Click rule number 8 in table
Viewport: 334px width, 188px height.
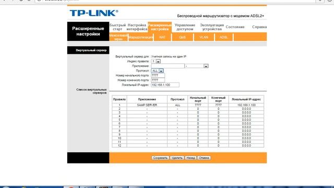[x=120, y=131]
